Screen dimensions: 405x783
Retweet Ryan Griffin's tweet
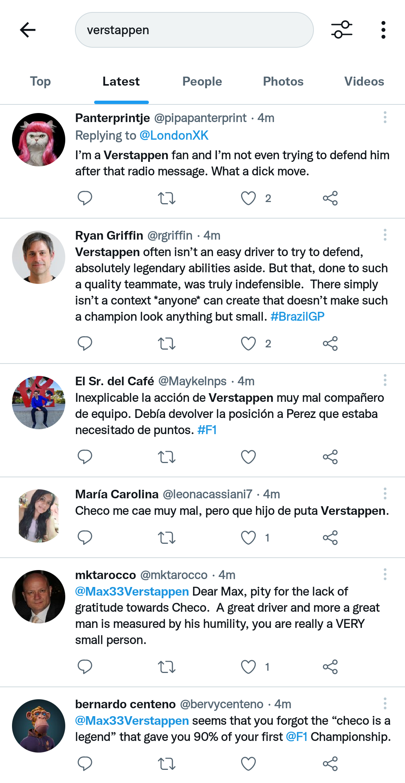[166, 344]
